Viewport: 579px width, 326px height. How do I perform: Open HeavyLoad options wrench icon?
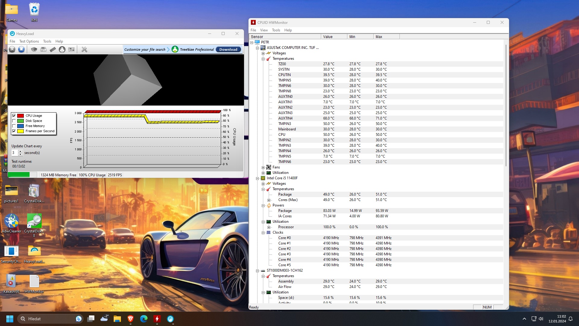[84, 50]
